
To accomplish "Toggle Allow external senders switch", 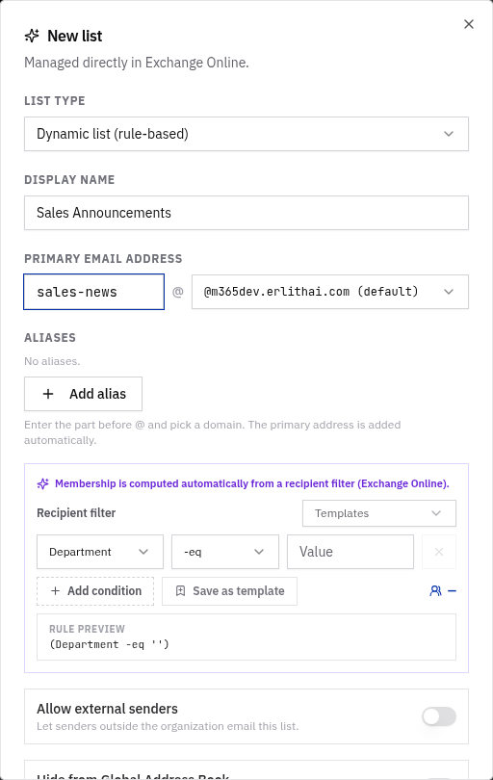I will click(x=439, y=716).
